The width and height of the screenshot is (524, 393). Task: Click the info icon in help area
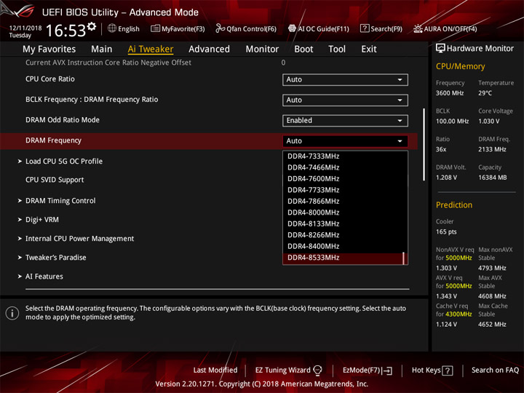(12, 313)
